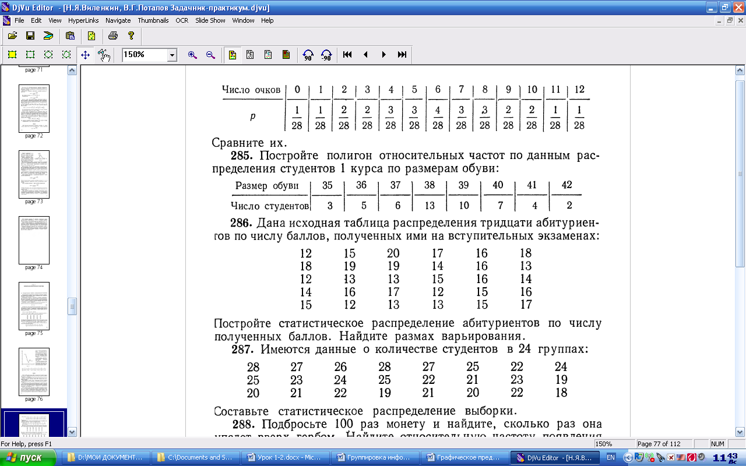The height and width of the screenshot is (466, 746).
Task: Open the HyperLinks menu
Action: [x=83, y=20]
